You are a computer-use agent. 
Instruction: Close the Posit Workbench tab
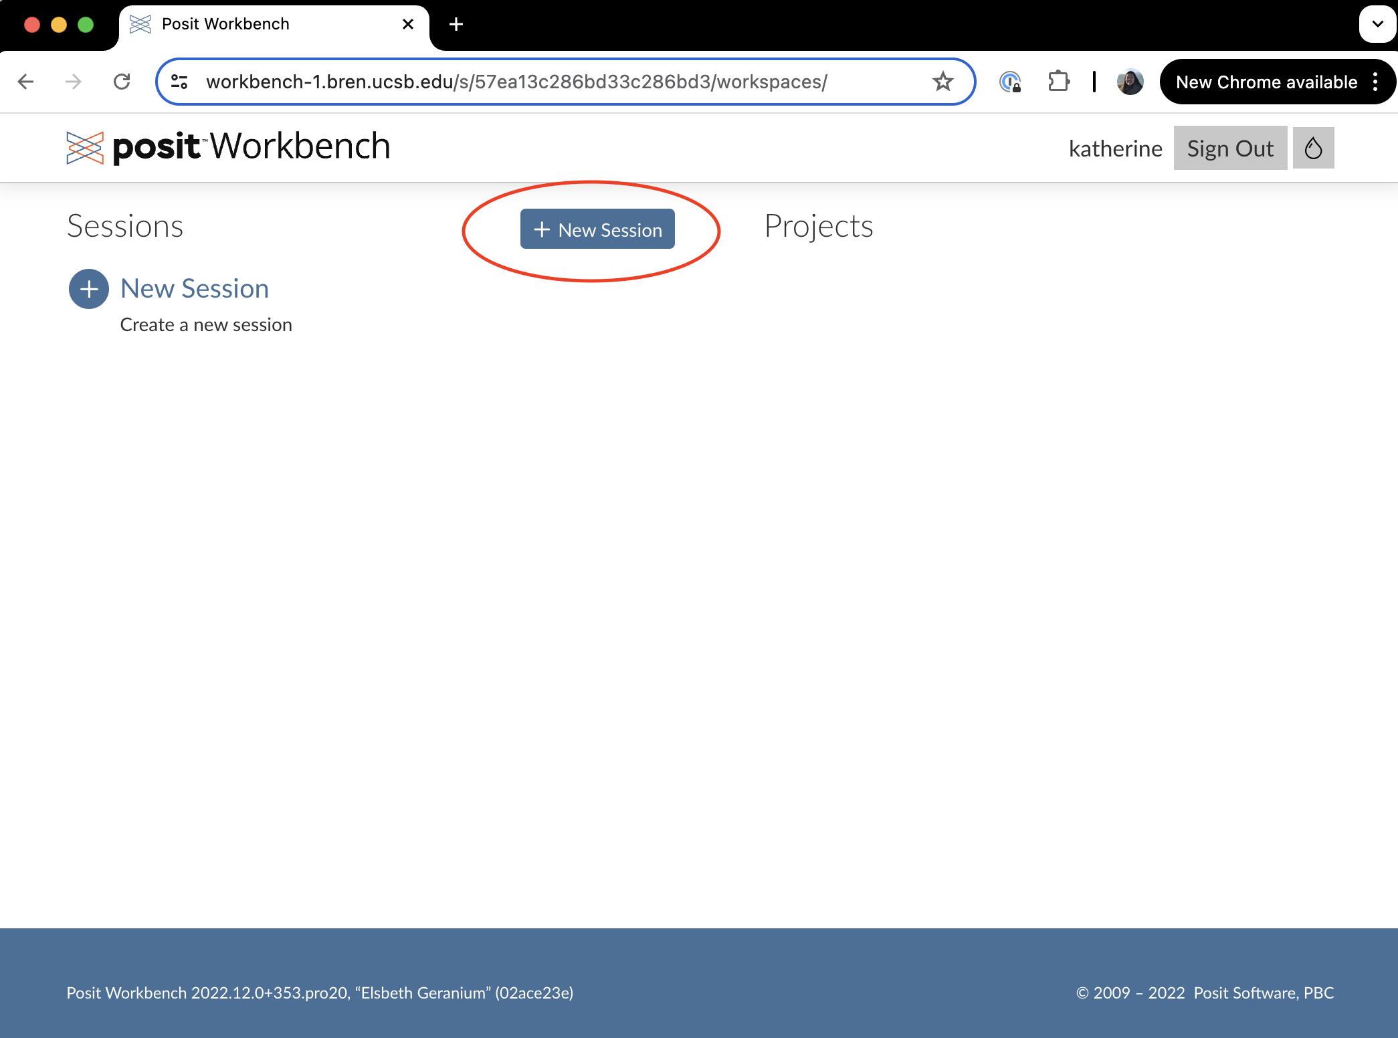click(x=408, y=24)
